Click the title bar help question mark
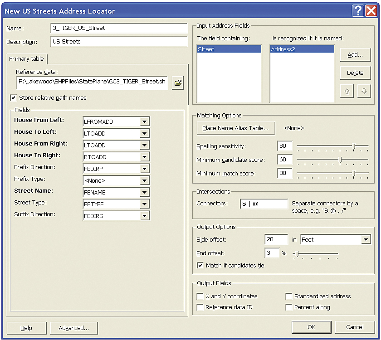The width and height of the screenshot is (381, 340). [357, 10]
